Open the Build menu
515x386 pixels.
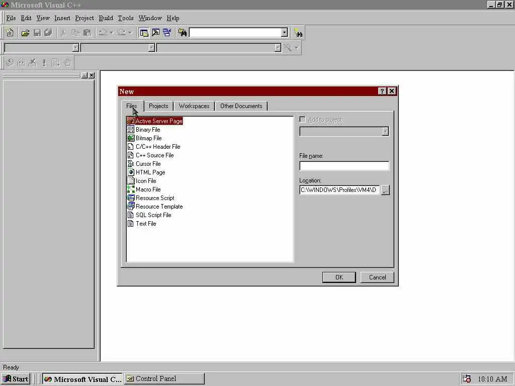point(106,18)
